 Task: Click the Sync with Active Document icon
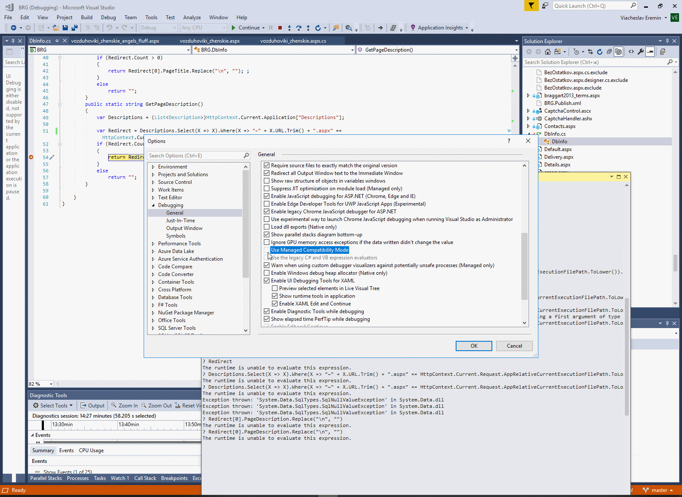click(590, 52)
